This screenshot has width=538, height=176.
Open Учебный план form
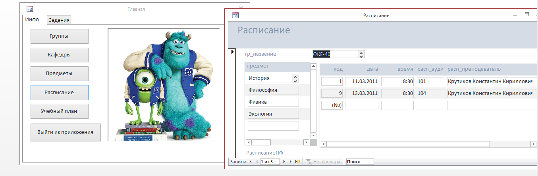point(59,111)
